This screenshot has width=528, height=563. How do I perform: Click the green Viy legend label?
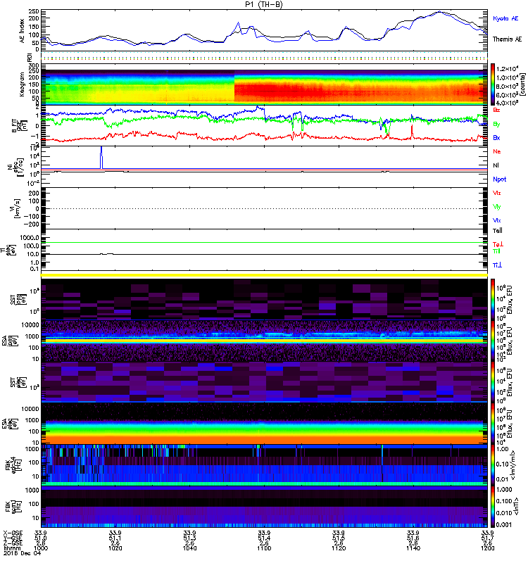point(496,207)
